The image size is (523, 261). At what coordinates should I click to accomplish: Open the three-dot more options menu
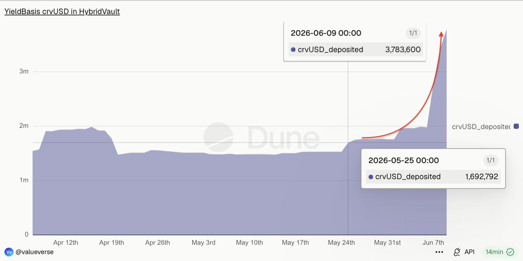coord(439,252)
